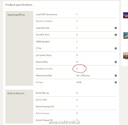Open third TV thumbnail in sidebar
Viewport: 128px width, 125px height.
[x=125, y=56]
